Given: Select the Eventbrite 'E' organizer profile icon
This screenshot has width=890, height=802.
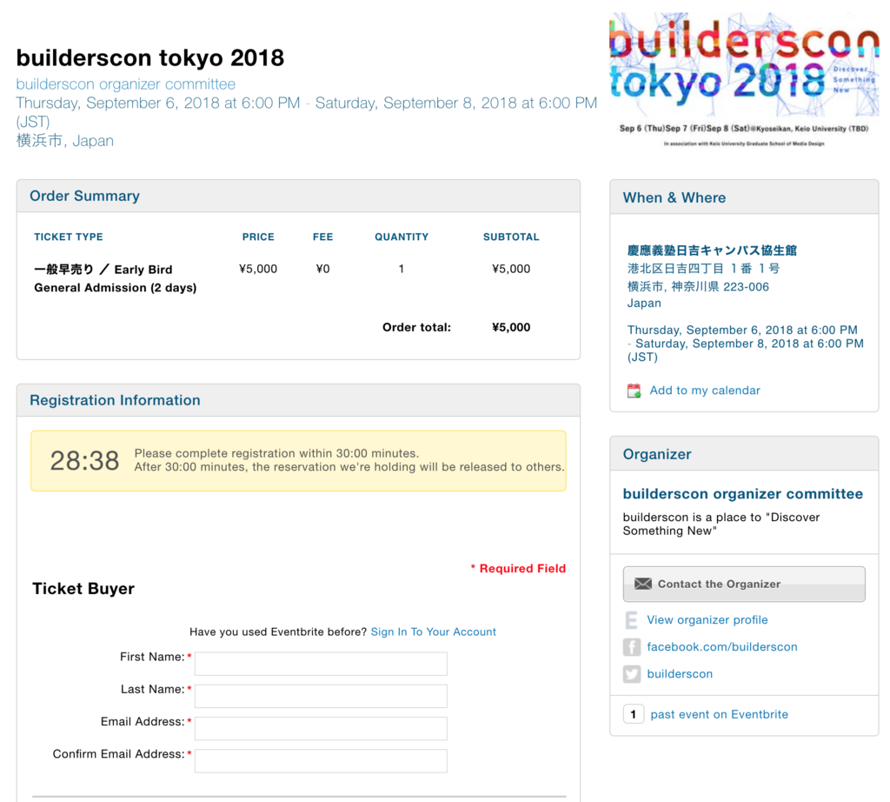Looking at the screenshot, I should click(632, 619).
